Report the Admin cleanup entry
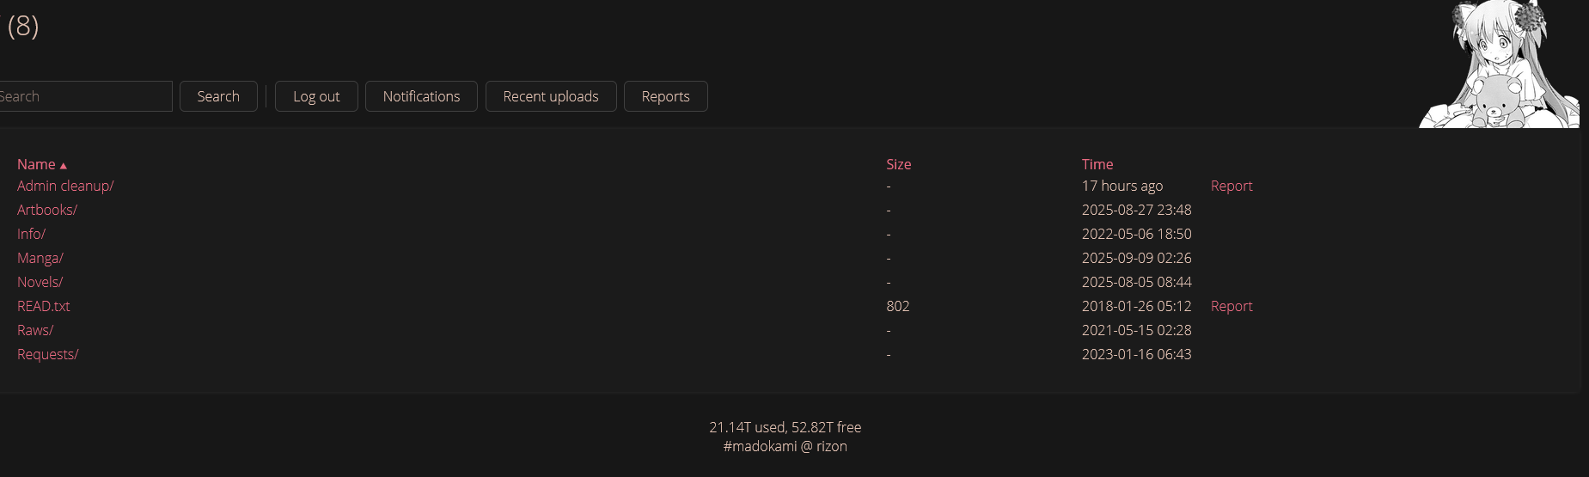 [x=1231, y=186]
